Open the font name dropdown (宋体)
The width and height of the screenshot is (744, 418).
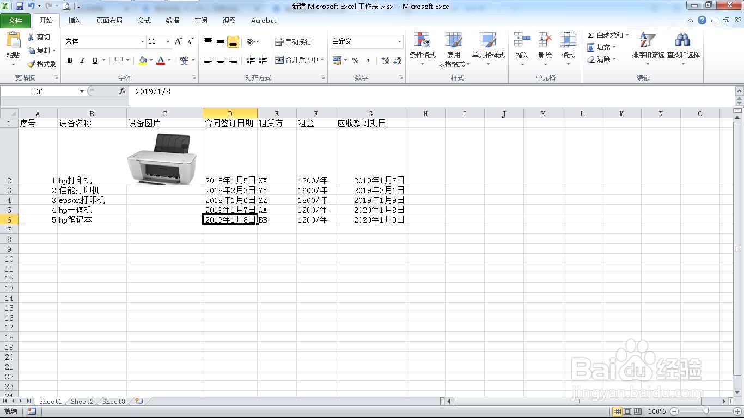point(143,41)
